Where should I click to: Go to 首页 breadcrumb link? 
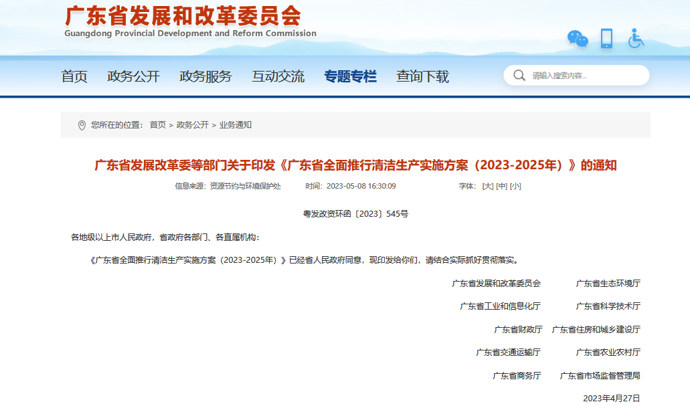pos(157,125)
